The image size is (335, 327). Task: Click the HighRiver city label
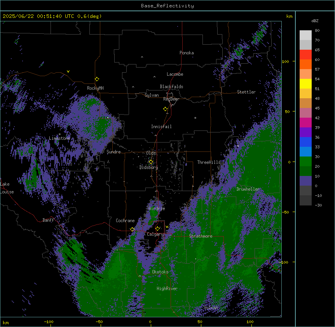(167, 289)
